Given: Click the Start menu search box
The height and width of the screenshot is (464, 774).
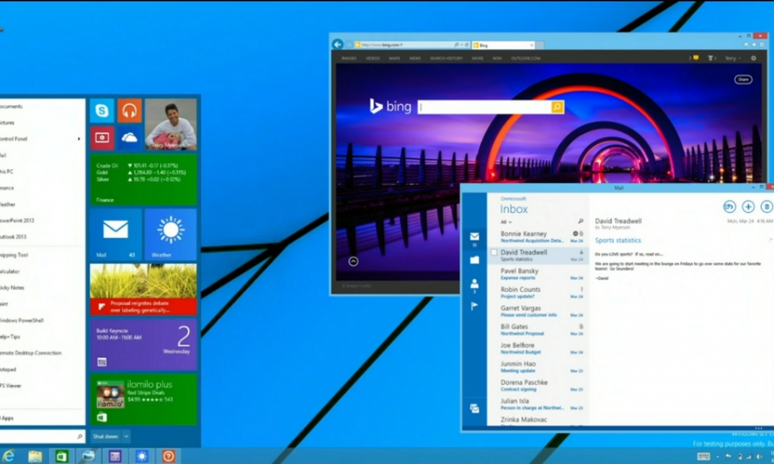Looking at the screenshot, I should tap(42, 437).
